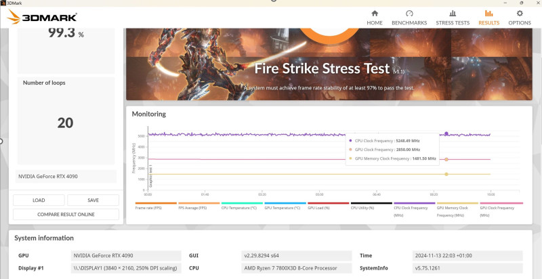The width and height of the screenshot is (542, 279).
Task: Click the Monitoring heading
Action: pos(148,114)
